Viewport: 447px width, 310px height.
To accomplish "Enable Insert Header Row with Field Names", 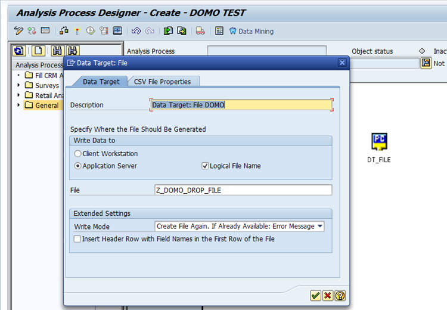I will click(77, 238).
